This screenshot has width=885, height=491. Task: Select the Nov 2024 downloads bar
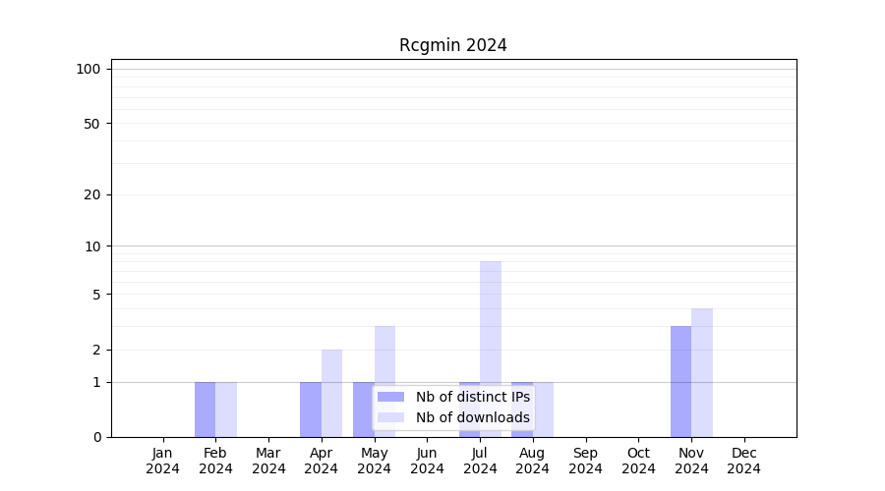click(x=702, y=372)
